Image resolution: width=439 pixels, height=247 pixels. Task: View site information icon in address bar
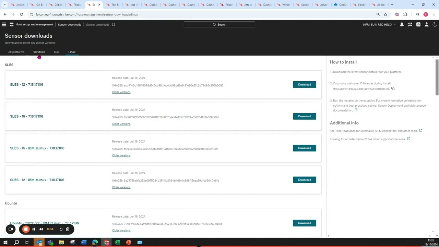[x=31, y=14]
